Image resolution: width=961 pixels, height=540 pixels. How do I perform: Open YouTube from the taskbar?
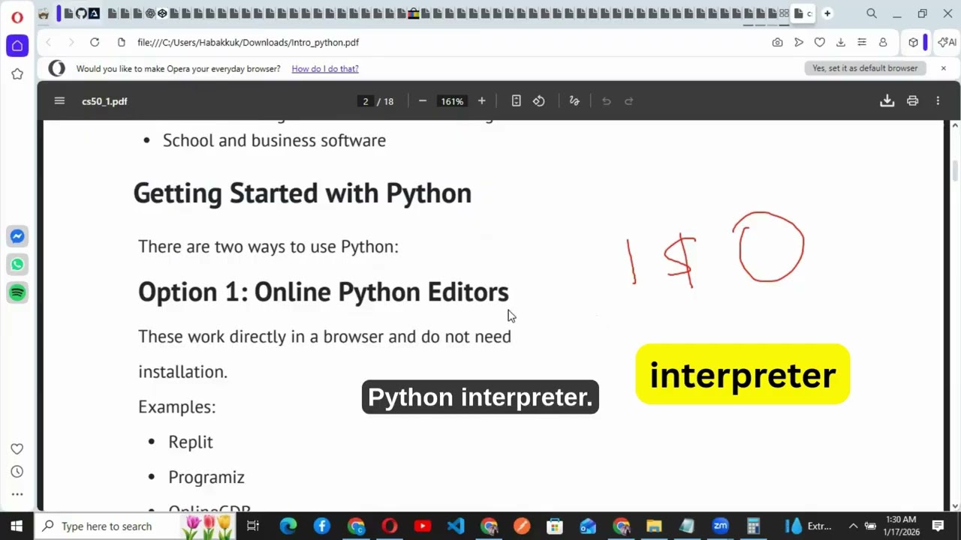(x=422, y=526)
